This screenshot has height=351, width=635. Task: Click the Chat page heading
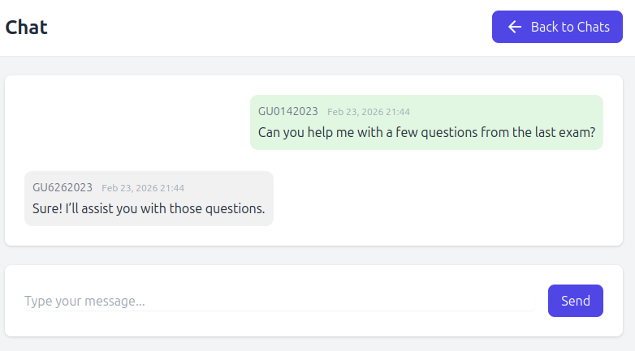coord(27,27)
